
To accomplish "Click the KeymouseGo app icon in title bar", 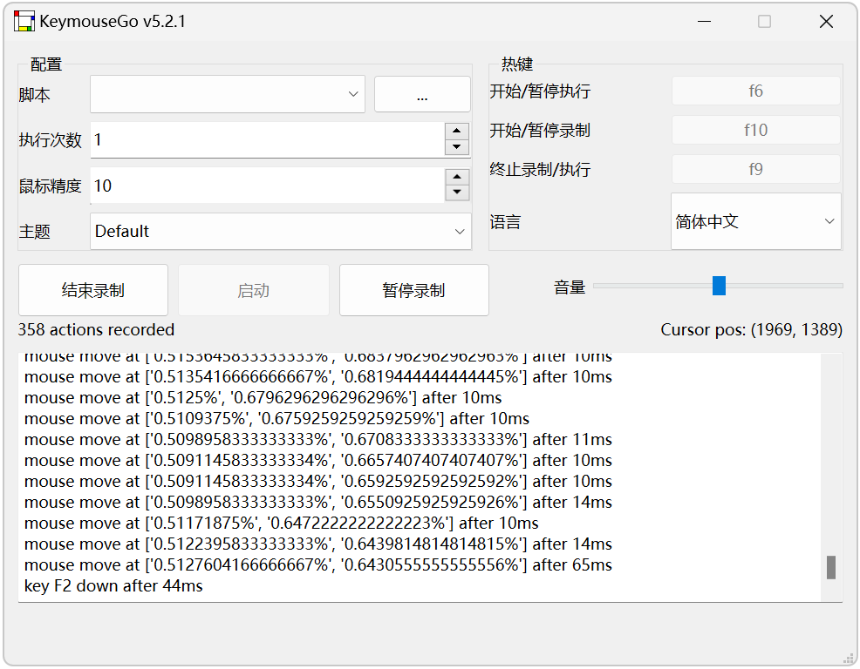I will pos(24,22).
